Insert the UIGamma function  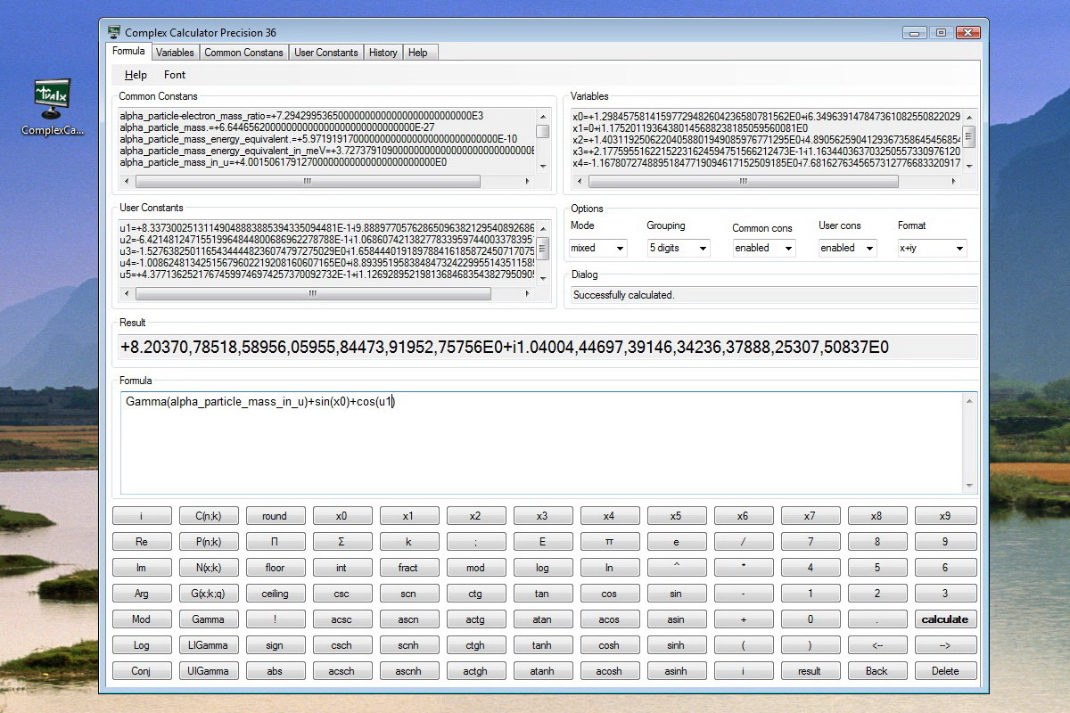click(x=208, y=671)
